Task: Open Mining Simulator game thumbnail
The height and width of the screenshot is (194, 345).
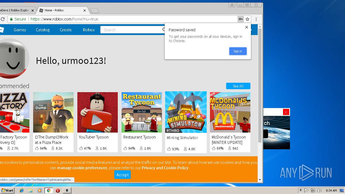Action: pos(186,112)
